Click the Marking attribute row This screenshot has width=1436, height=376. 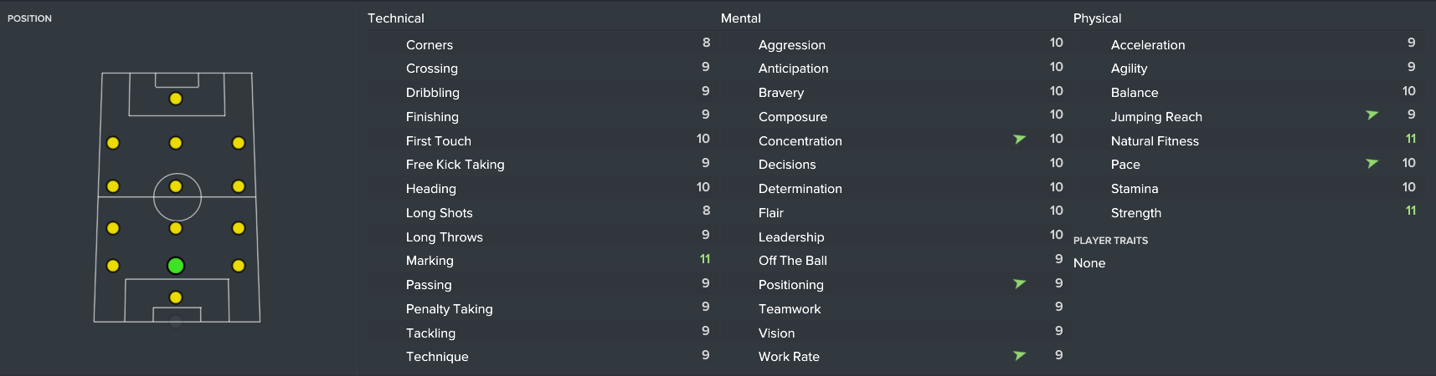pos(541,261)
